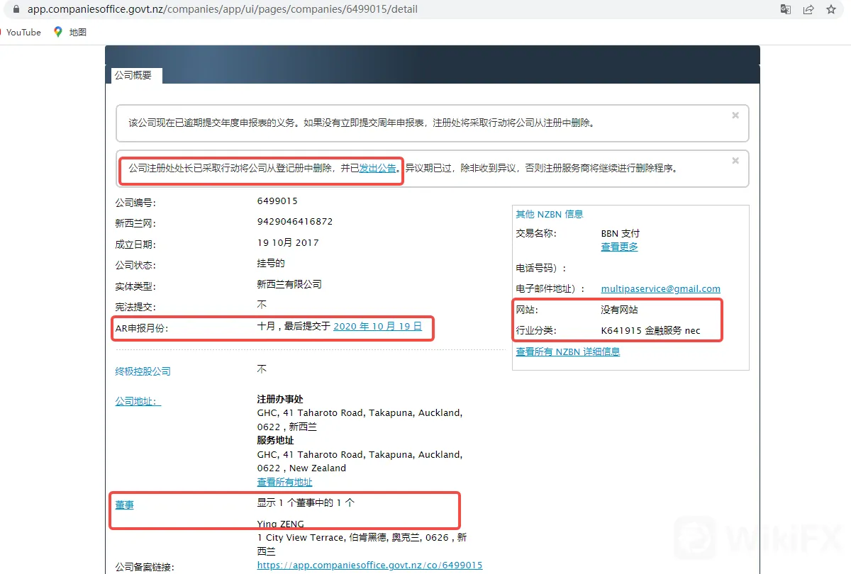Click the 终极控股公司 link
Screen dimensions: 851x574
(143, 371)
